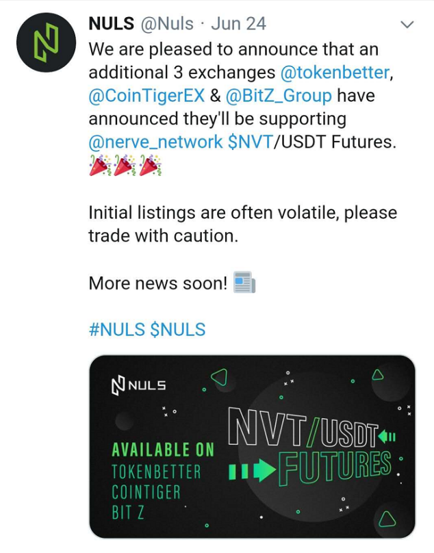
Task: Click the third party popper emoji
Action: (x=151, y=165)
